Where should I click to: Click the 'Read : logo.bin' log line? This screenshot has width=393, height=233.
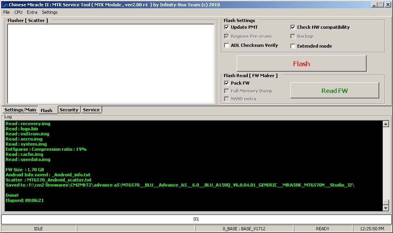(x=22, y=129)
